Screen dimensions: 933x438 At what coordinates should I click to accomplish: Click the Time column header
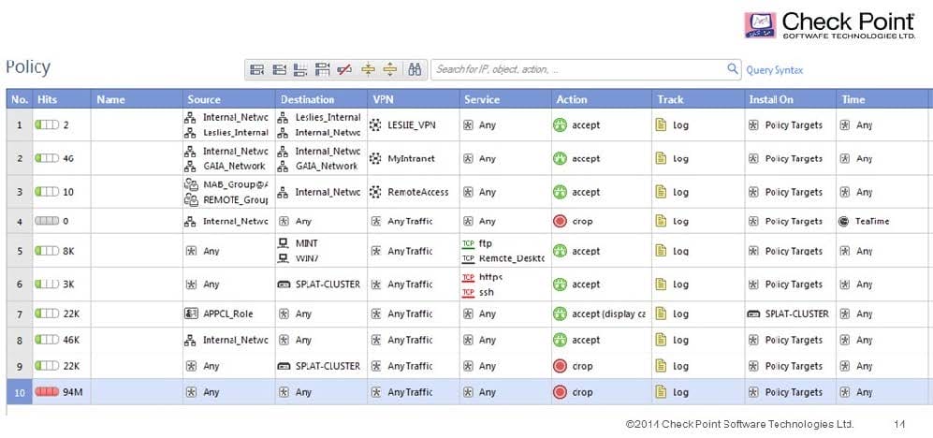882,99
